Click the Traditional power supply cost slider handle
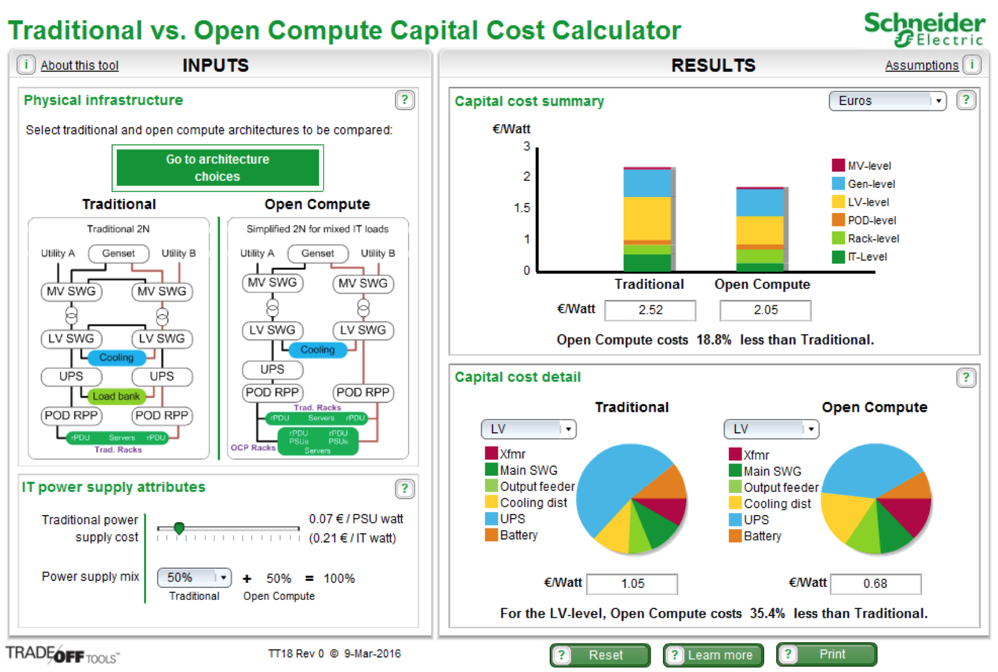This screenshot has height=672, width=998. tap(179, 528)
